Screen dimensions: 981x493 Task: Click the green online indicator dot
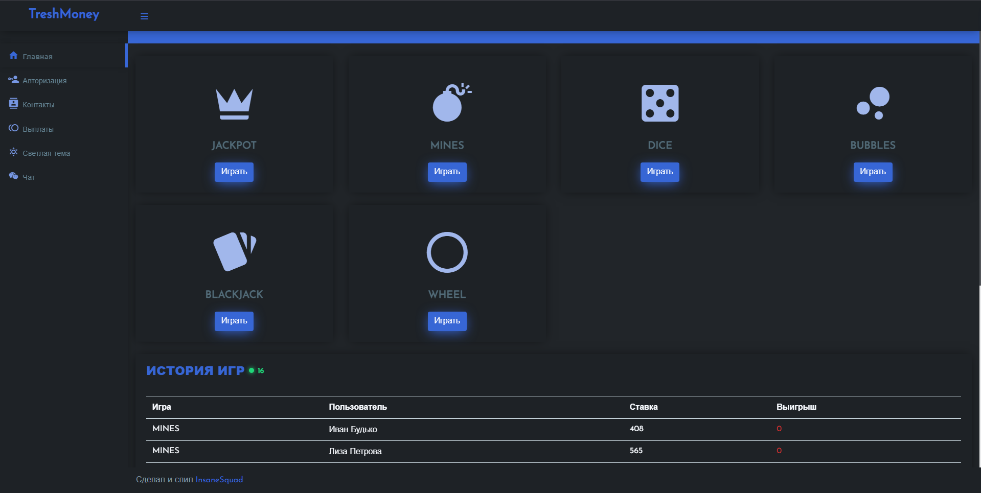252,370
